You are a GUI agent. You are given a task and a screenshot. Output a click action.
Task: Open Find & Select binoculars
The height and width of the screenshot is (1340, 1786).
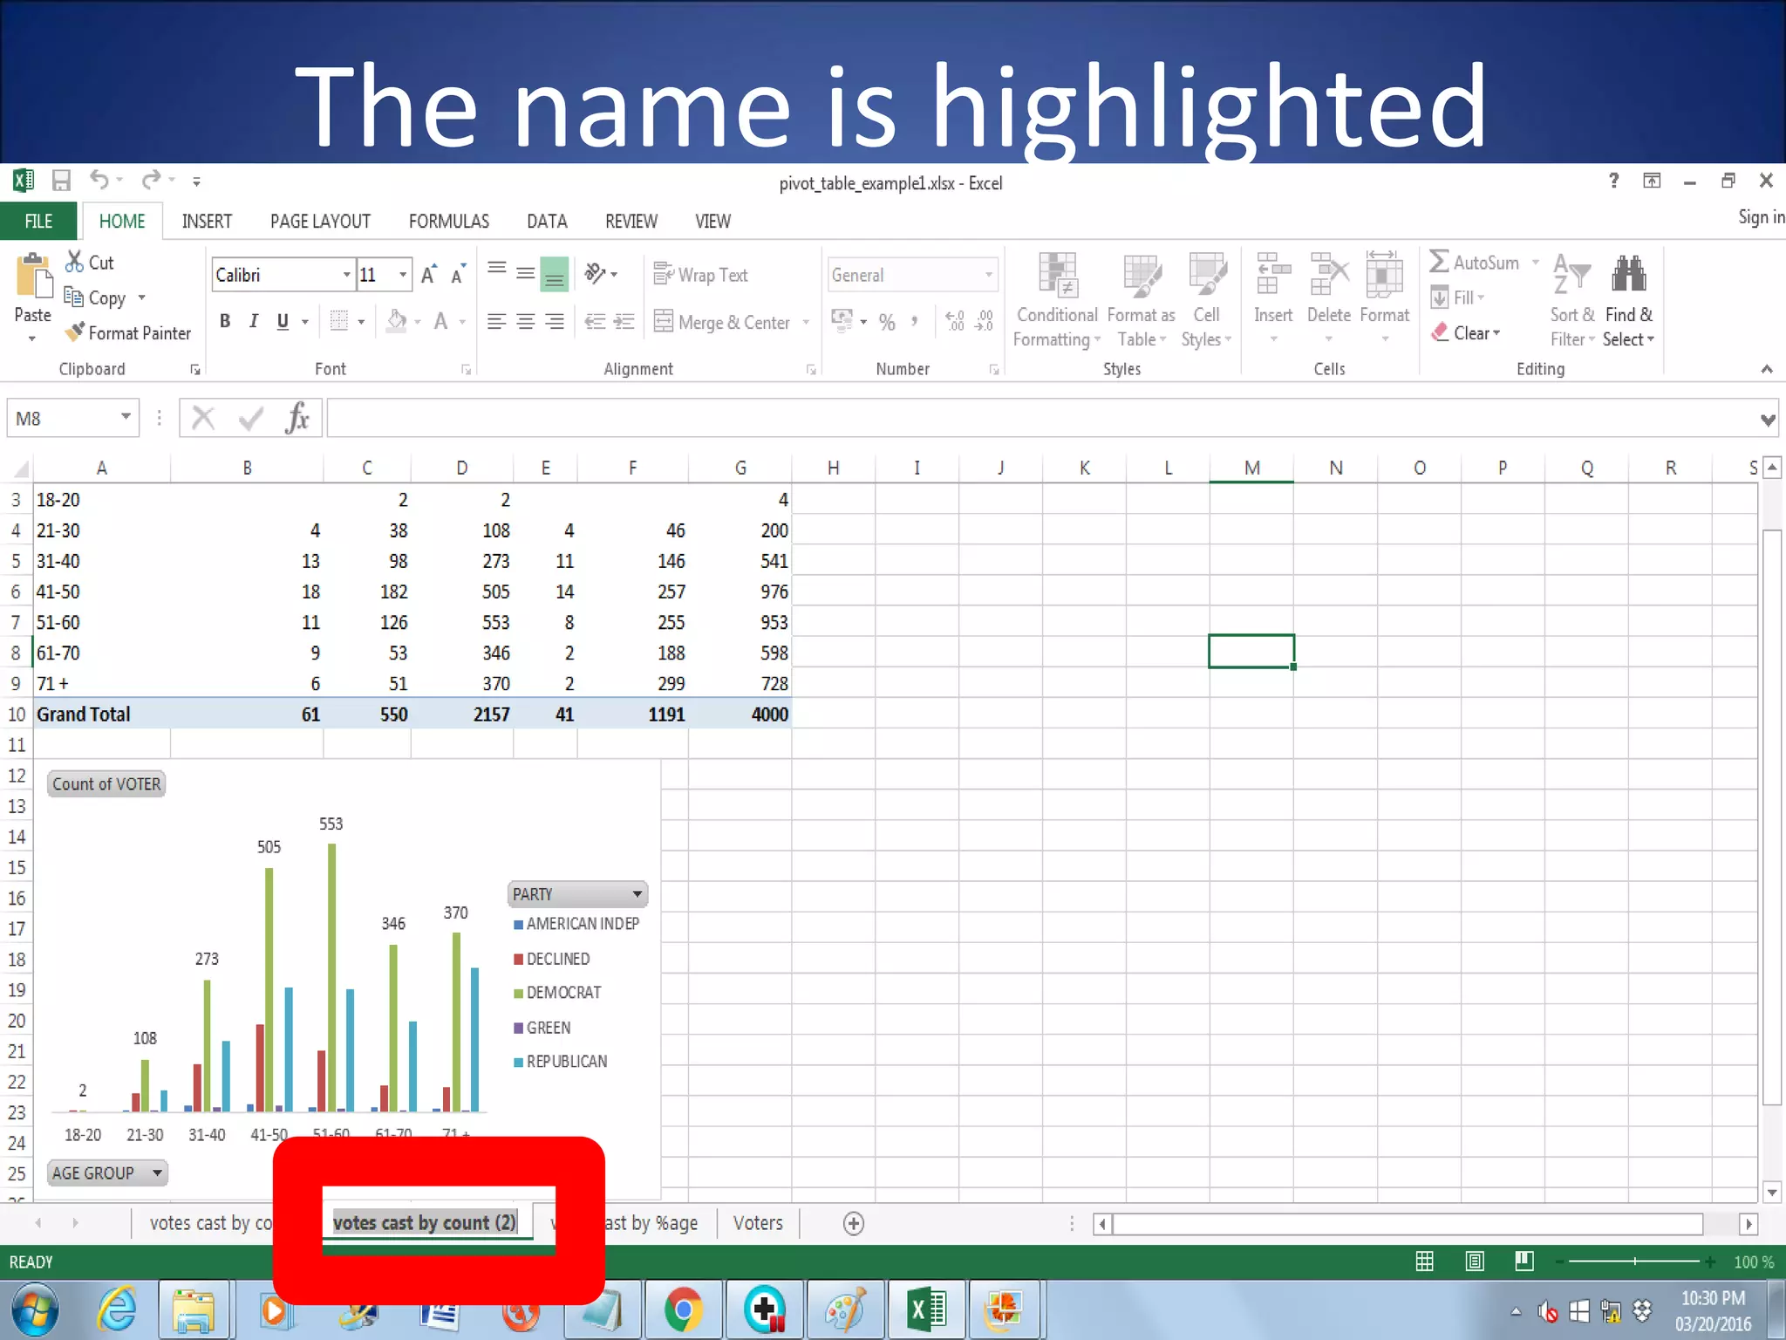point(1628,301)
